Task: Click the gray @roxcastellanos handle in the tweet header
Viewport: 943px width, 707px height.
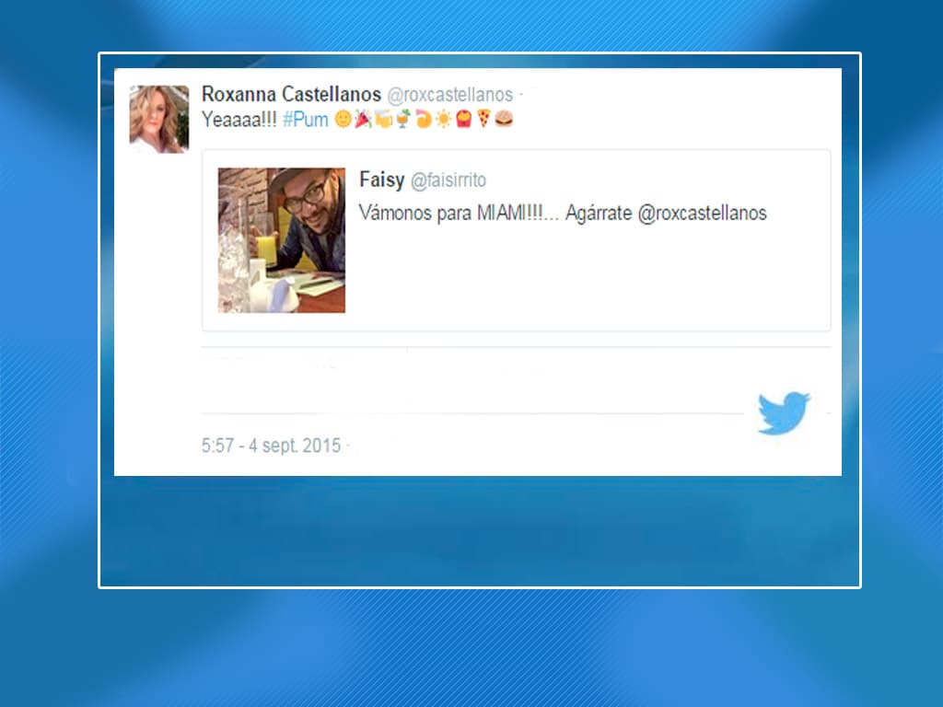Action: point(449,95)
